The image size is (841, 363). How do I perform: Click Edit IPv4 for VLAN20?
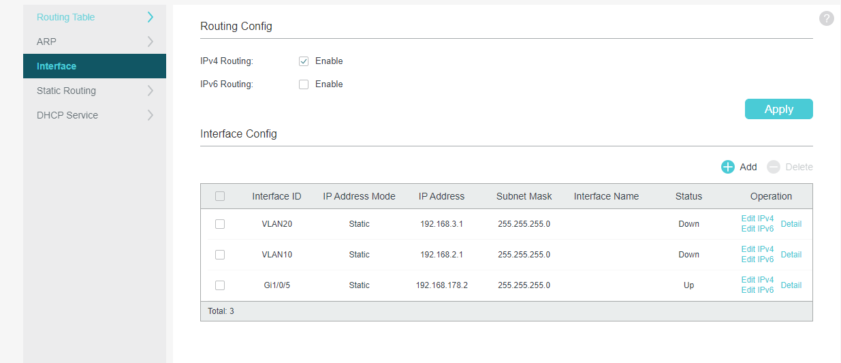coord(757,219)
